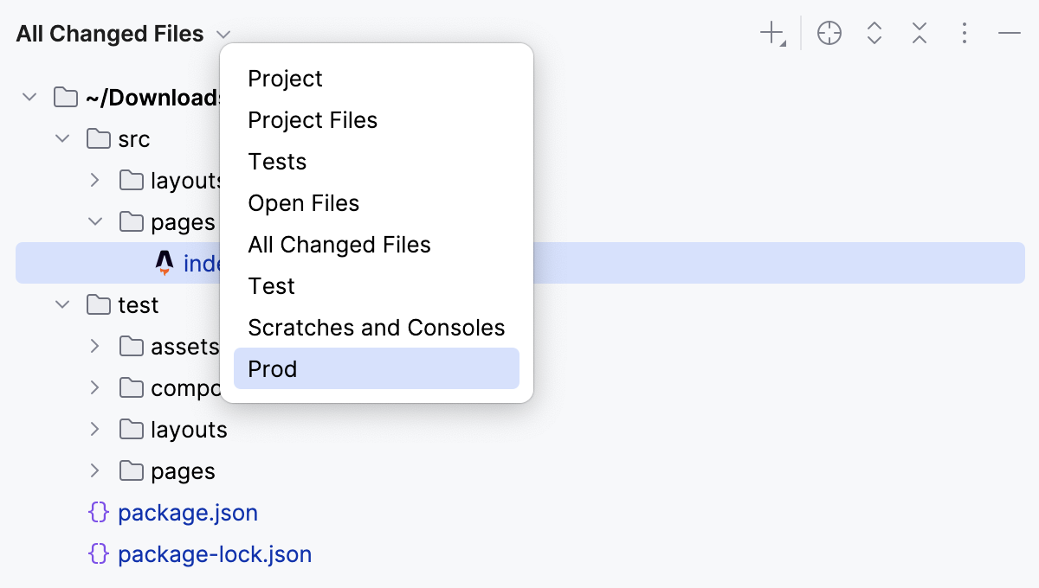Expand the layouts folder under src

pos(94,180)
